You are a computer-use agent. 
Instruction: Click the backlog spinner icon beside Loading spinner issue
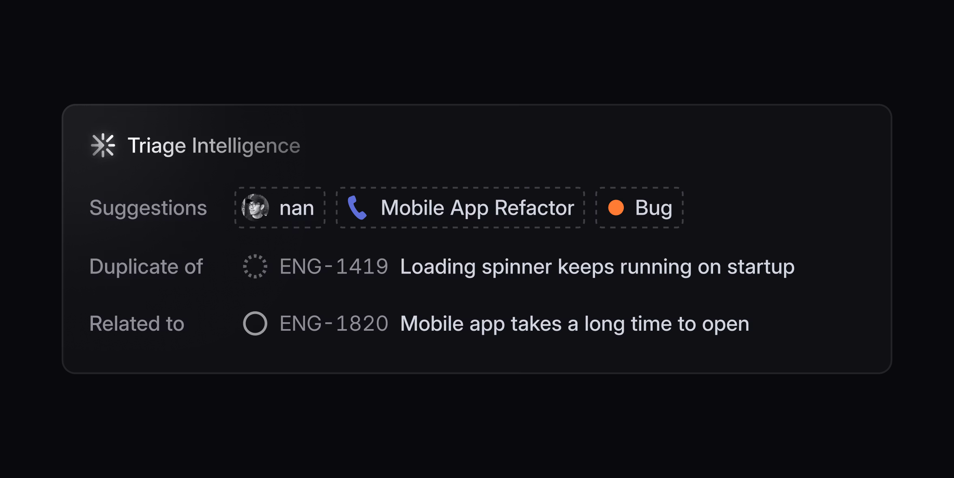coord(256,267)
